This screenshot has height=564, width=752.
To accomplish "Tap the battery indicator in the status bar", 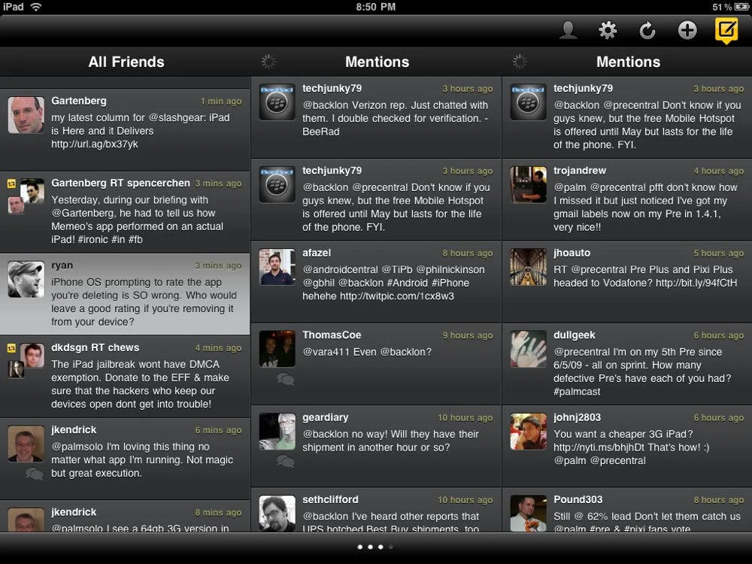I will tap(743, 7).
